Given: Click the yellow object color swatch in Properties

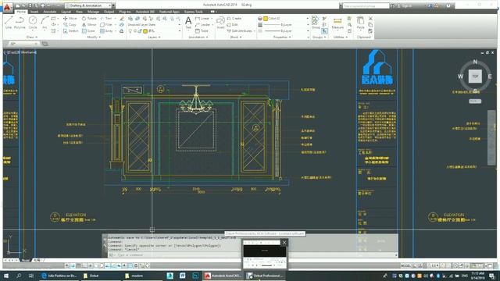Looking at the screenshot, I should pos(266,19).
